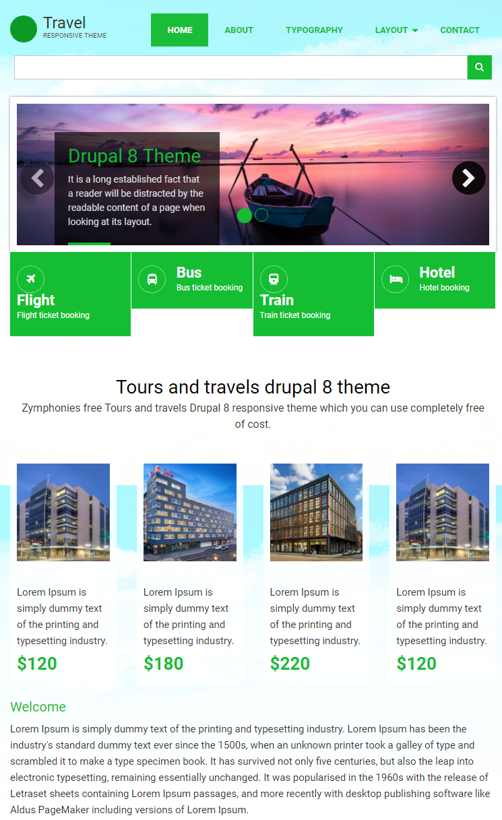
Task: Open the $220 glass building thumbnail
Action: pos(316,512)
